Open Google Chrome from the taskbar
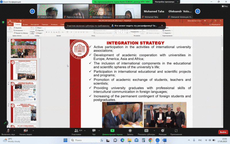 150,140
